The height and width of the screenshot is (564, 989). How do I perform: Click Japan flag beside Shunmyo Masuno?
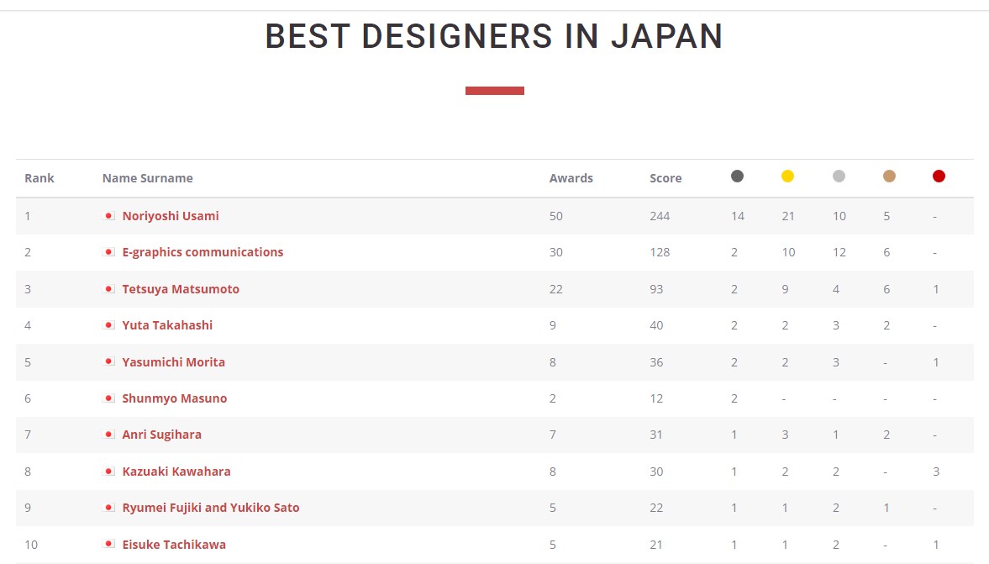(x=108, y=398)
